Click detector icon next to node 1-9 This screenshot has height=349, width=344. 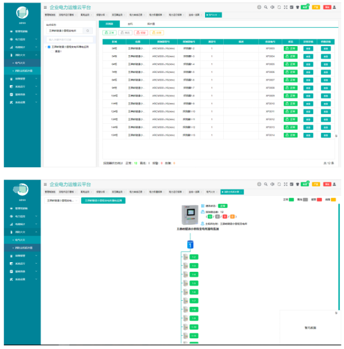186,318
